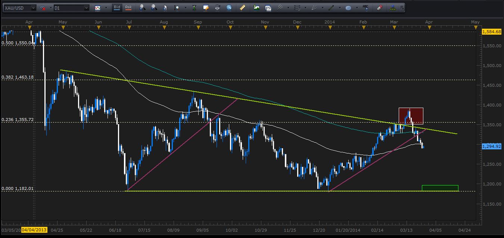The height and width of the screenshot is (238, 504).
Task: Select the 0.382 1,463.18 Fibonacci level label
Action: pyautogui.click(x=18, y=77)
